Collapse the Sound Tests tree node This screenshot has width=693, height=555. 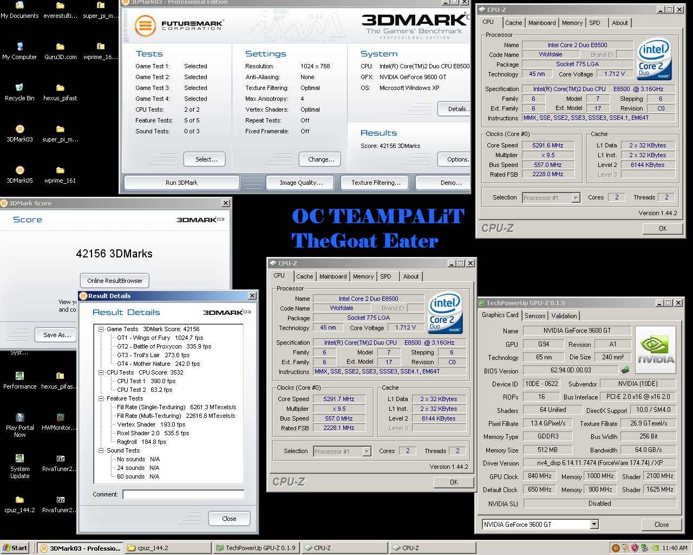coord(101,450)
